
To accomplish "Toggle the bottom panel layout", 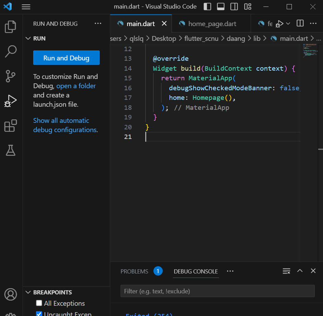I will (x=221, y=7).
